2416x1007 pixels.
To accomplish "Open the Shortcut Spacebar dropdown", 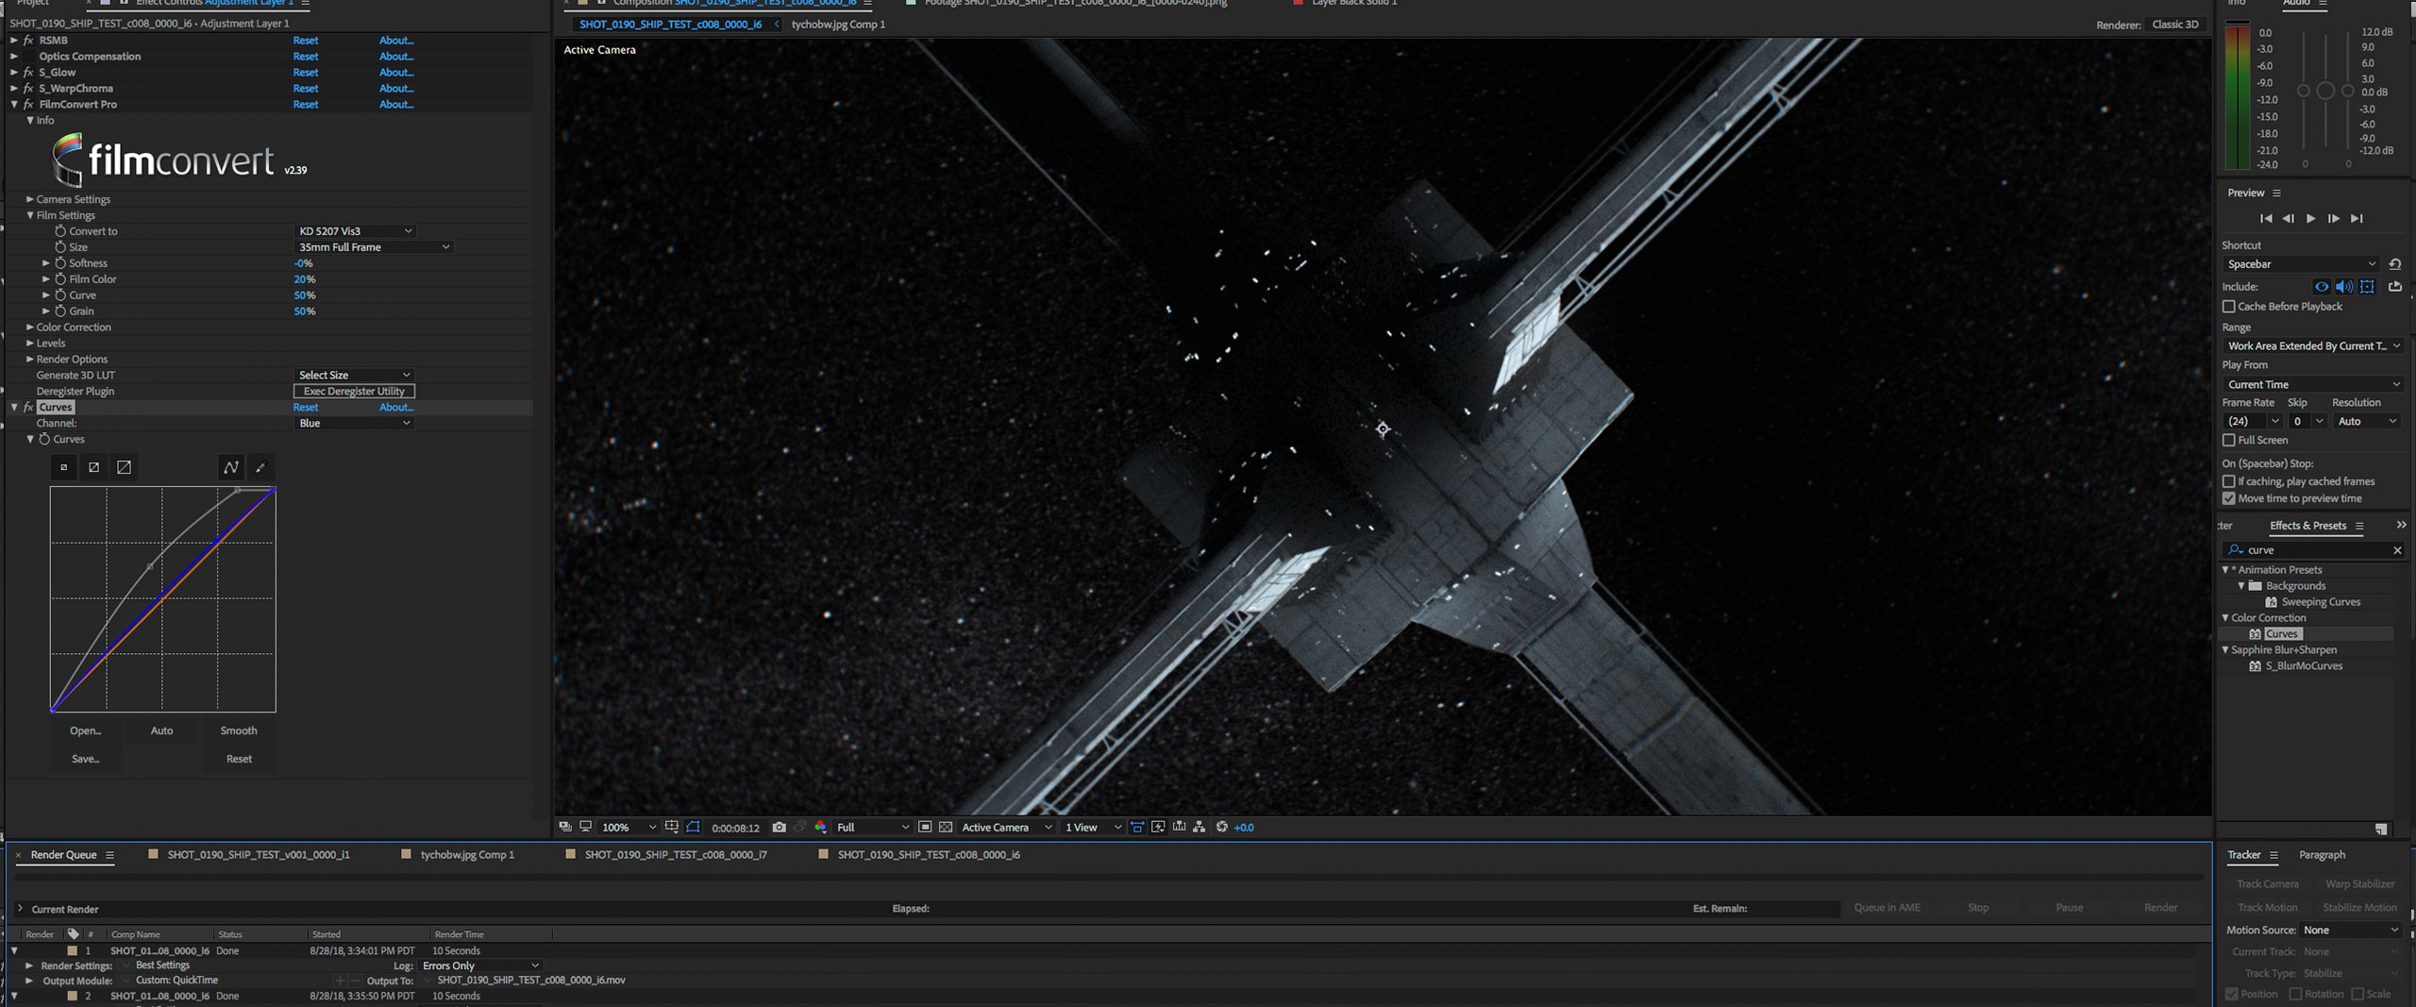I will [x=2300, y=264].
